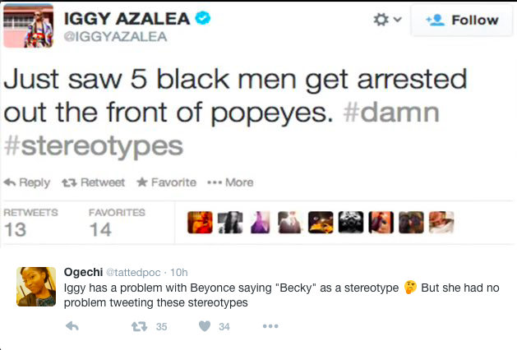This screenshot has width=517, height=350.
Task: Open more options on Ogechi's tweet
Action: tap(270, 327)
